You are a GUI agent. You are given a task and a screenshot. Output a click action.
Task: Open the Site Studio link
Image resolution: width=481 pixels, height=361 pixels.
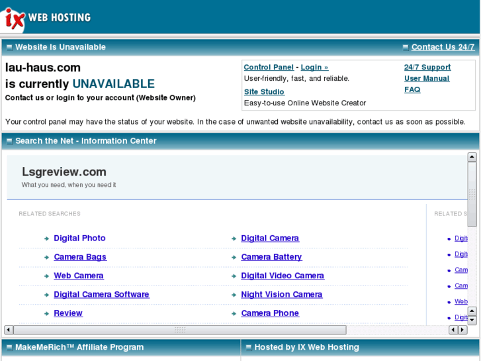[264, 92]
